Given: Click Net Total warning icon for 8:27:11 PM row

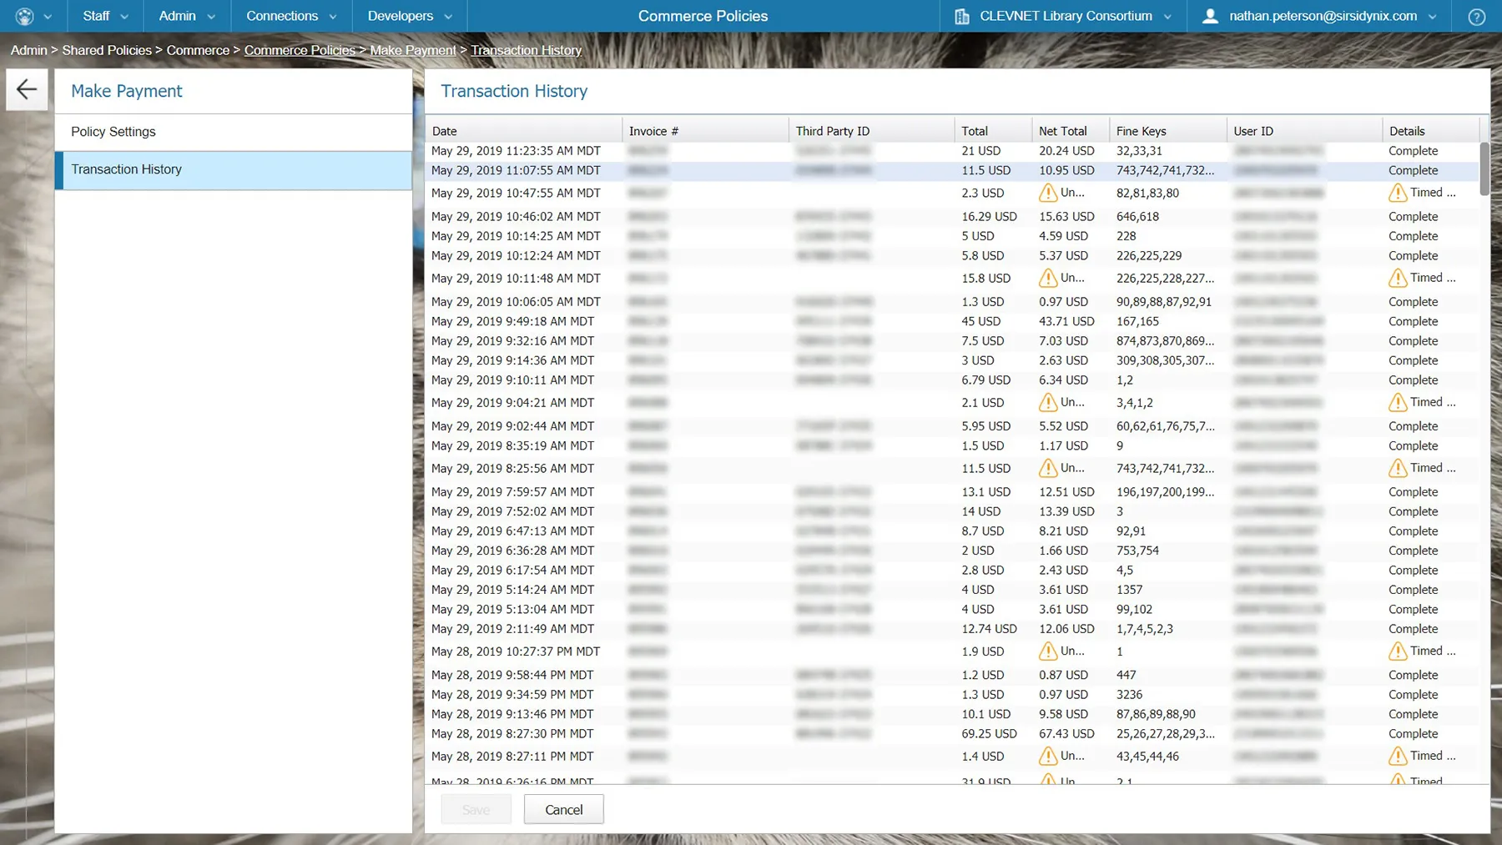Looking at the screenshot, I should click(x=1047, y=756).
